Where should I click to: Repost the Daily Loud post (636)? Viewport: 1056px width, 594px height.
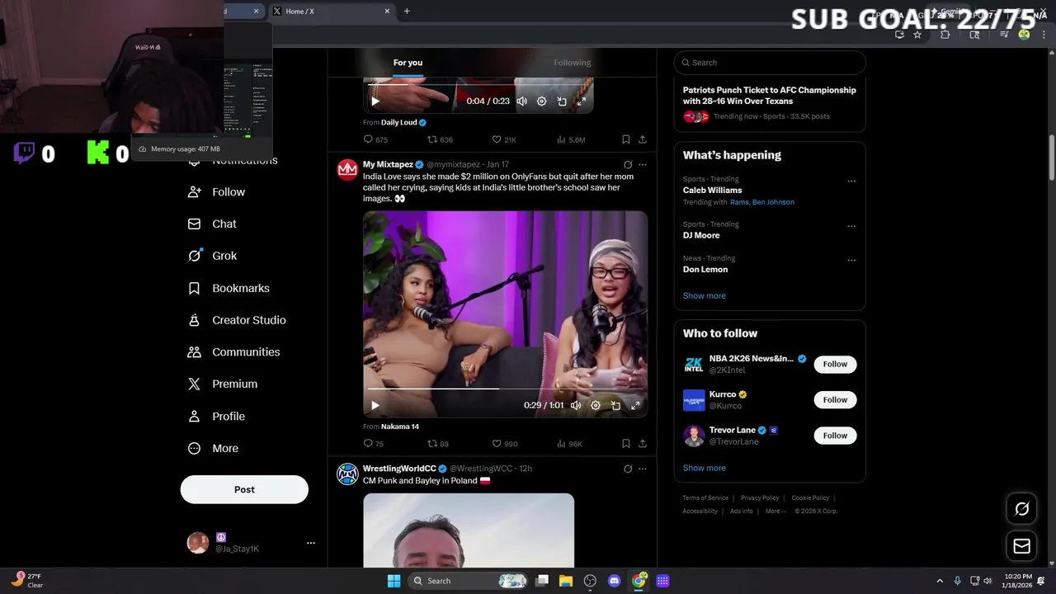tap(440, 139)
